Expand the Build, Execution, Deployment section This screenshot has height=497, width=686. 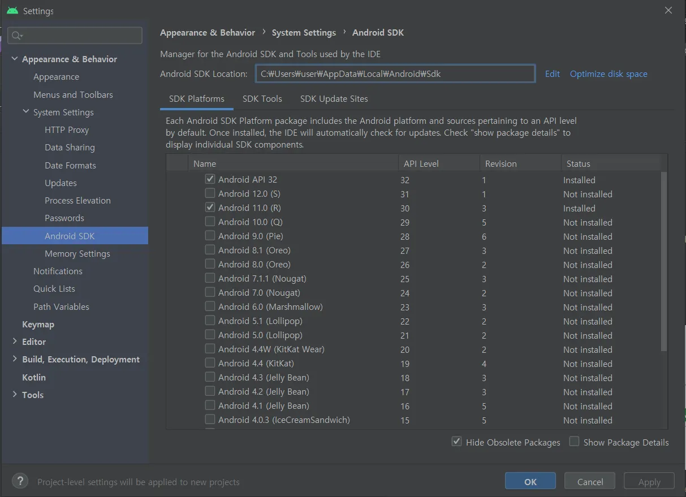tap(15, 359)
